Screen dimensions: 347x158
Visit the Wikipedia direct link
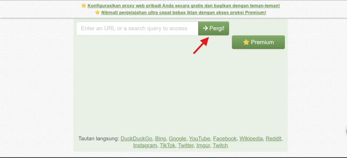coord(251,139)
